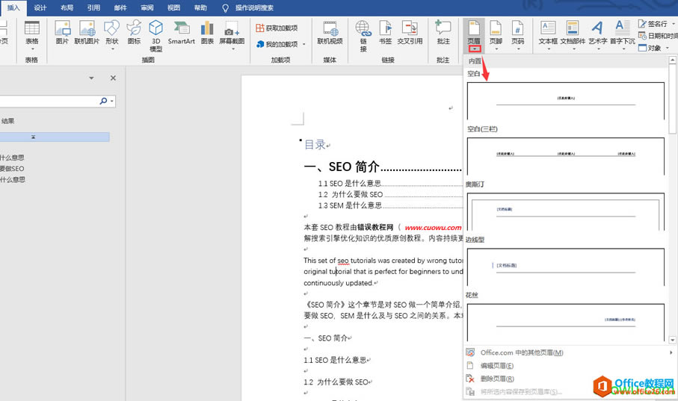
Task: Select the Blank (空白) header thumbnail
Action: 566,101
